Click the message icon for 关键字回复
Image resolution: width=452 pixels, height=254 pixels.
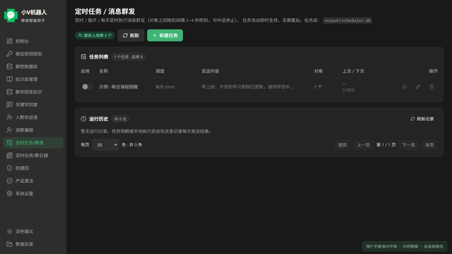[10, 105]
